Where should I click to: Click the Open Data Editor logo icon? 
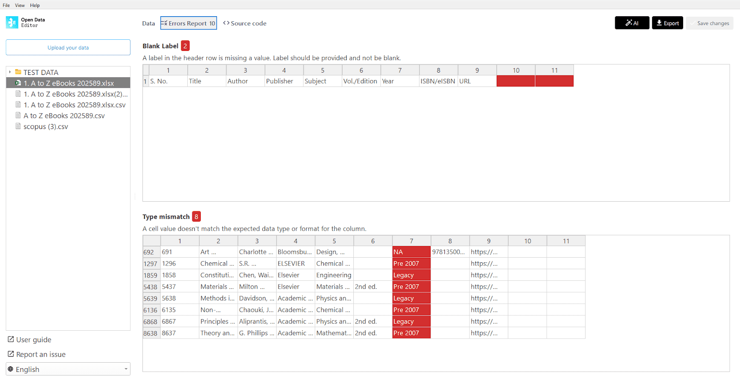point(12,23)
